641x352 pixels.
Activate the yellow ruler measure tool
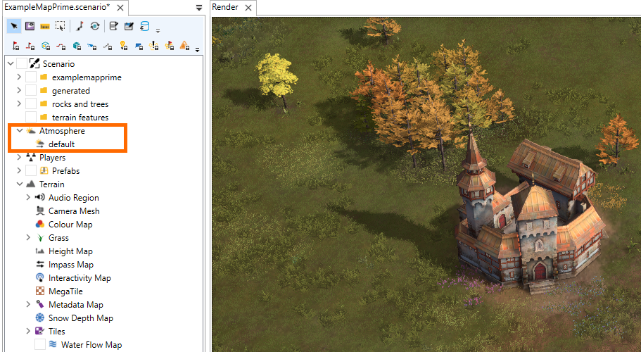tap(45, 26)
